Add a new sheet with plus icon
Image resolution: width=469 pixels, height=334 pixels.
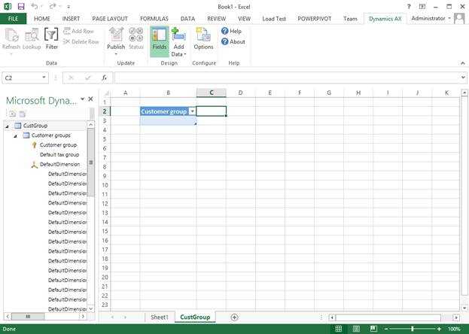[x=234, y=317]
